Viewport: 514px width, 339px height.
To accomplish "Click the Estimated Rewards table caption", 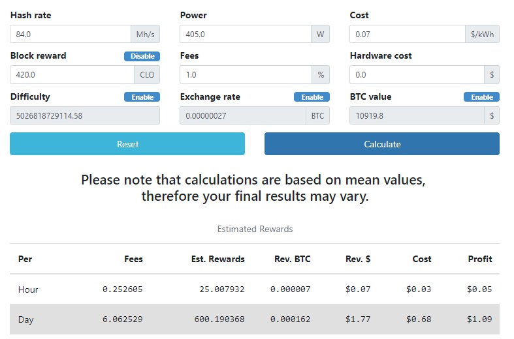I will [255, 229].
